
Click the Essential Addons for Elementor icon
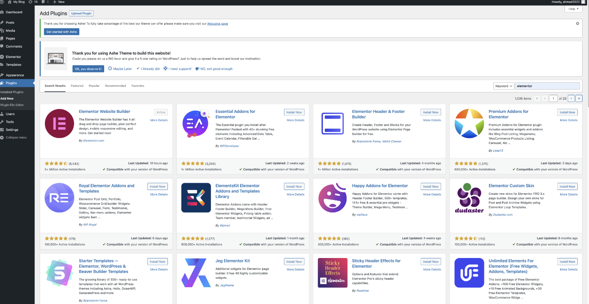tap(196, 124)
